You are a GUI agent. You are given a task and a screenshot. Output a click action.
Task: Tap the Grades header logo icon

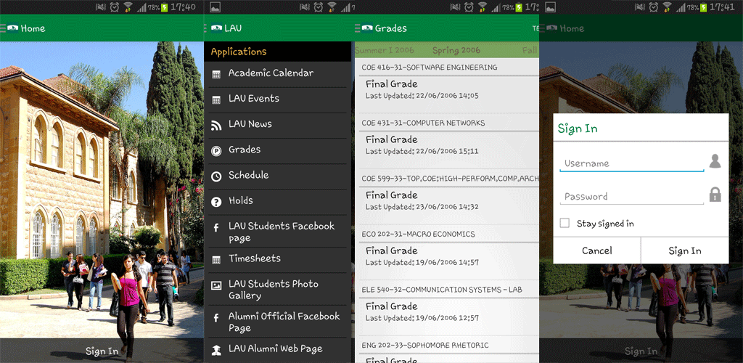[366, 28]
